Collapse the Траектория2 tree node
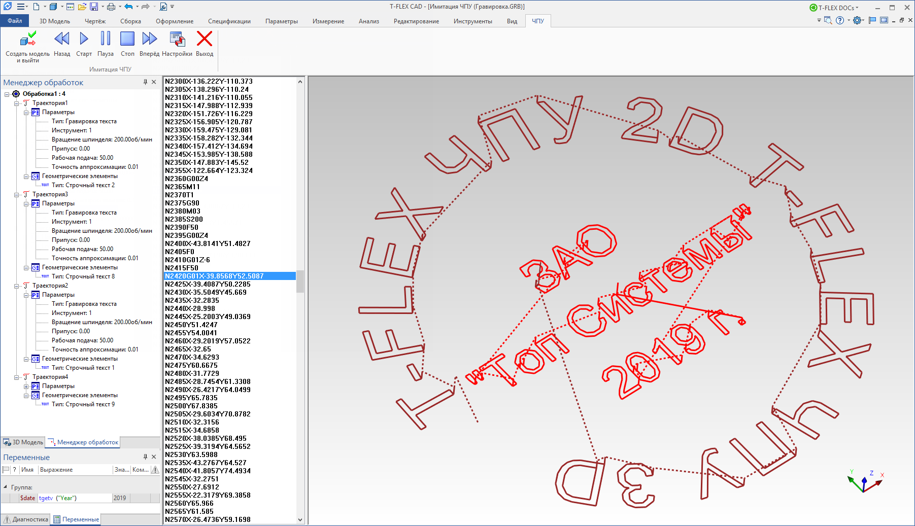This screenshot has height=526, width=915. (x=17, y=286)
